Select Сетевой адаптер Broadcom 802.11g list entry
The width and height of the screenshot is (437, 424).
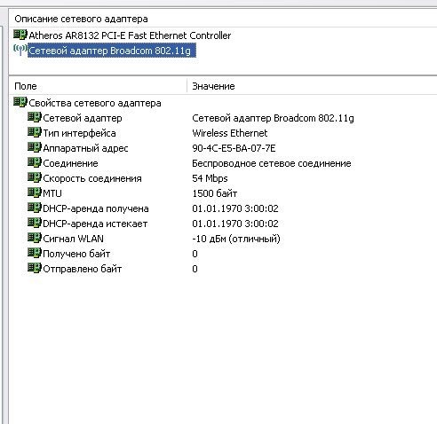[x=112, y=51]
